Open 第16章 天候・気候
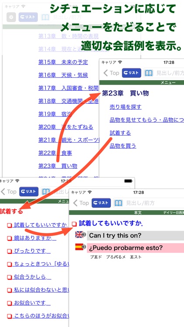This screenshot has width=184, height=327. [63, 75]
